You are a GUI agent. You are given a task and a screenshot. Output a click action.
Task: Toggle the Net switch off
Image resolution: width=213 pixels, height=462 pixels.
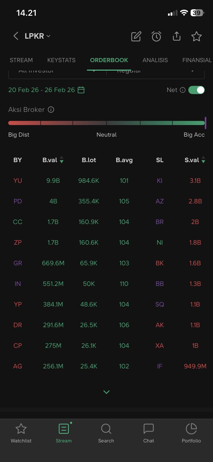(x=197, y=90)
